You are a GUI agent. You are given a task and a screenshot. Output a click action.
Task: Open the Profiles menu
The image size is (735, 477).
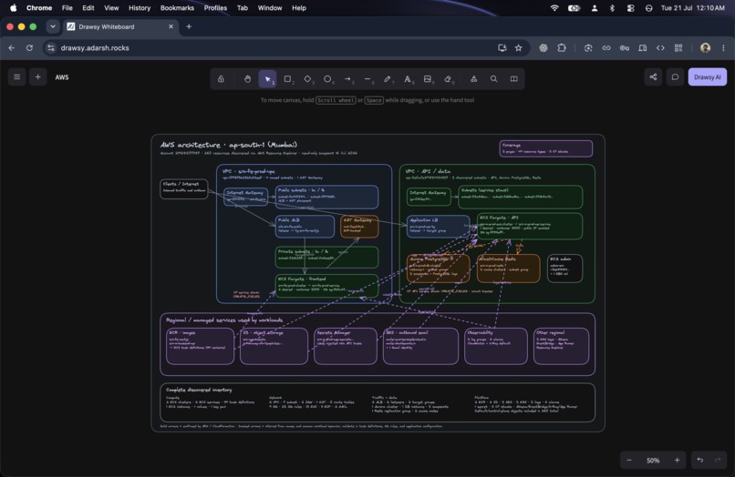pyautogui.click(x=215, y=8)
